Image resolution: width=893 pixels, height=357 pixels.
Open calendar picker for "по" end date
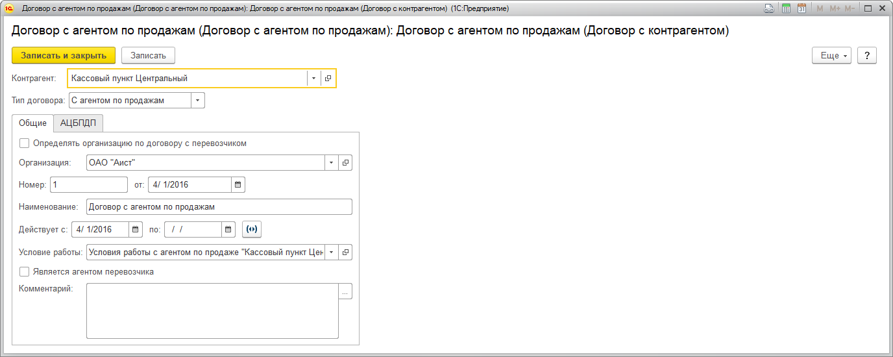228,229
